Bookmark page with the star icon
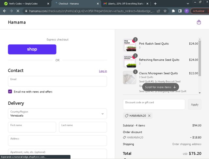Screen dimensions: 209x159 click(165, 11)
